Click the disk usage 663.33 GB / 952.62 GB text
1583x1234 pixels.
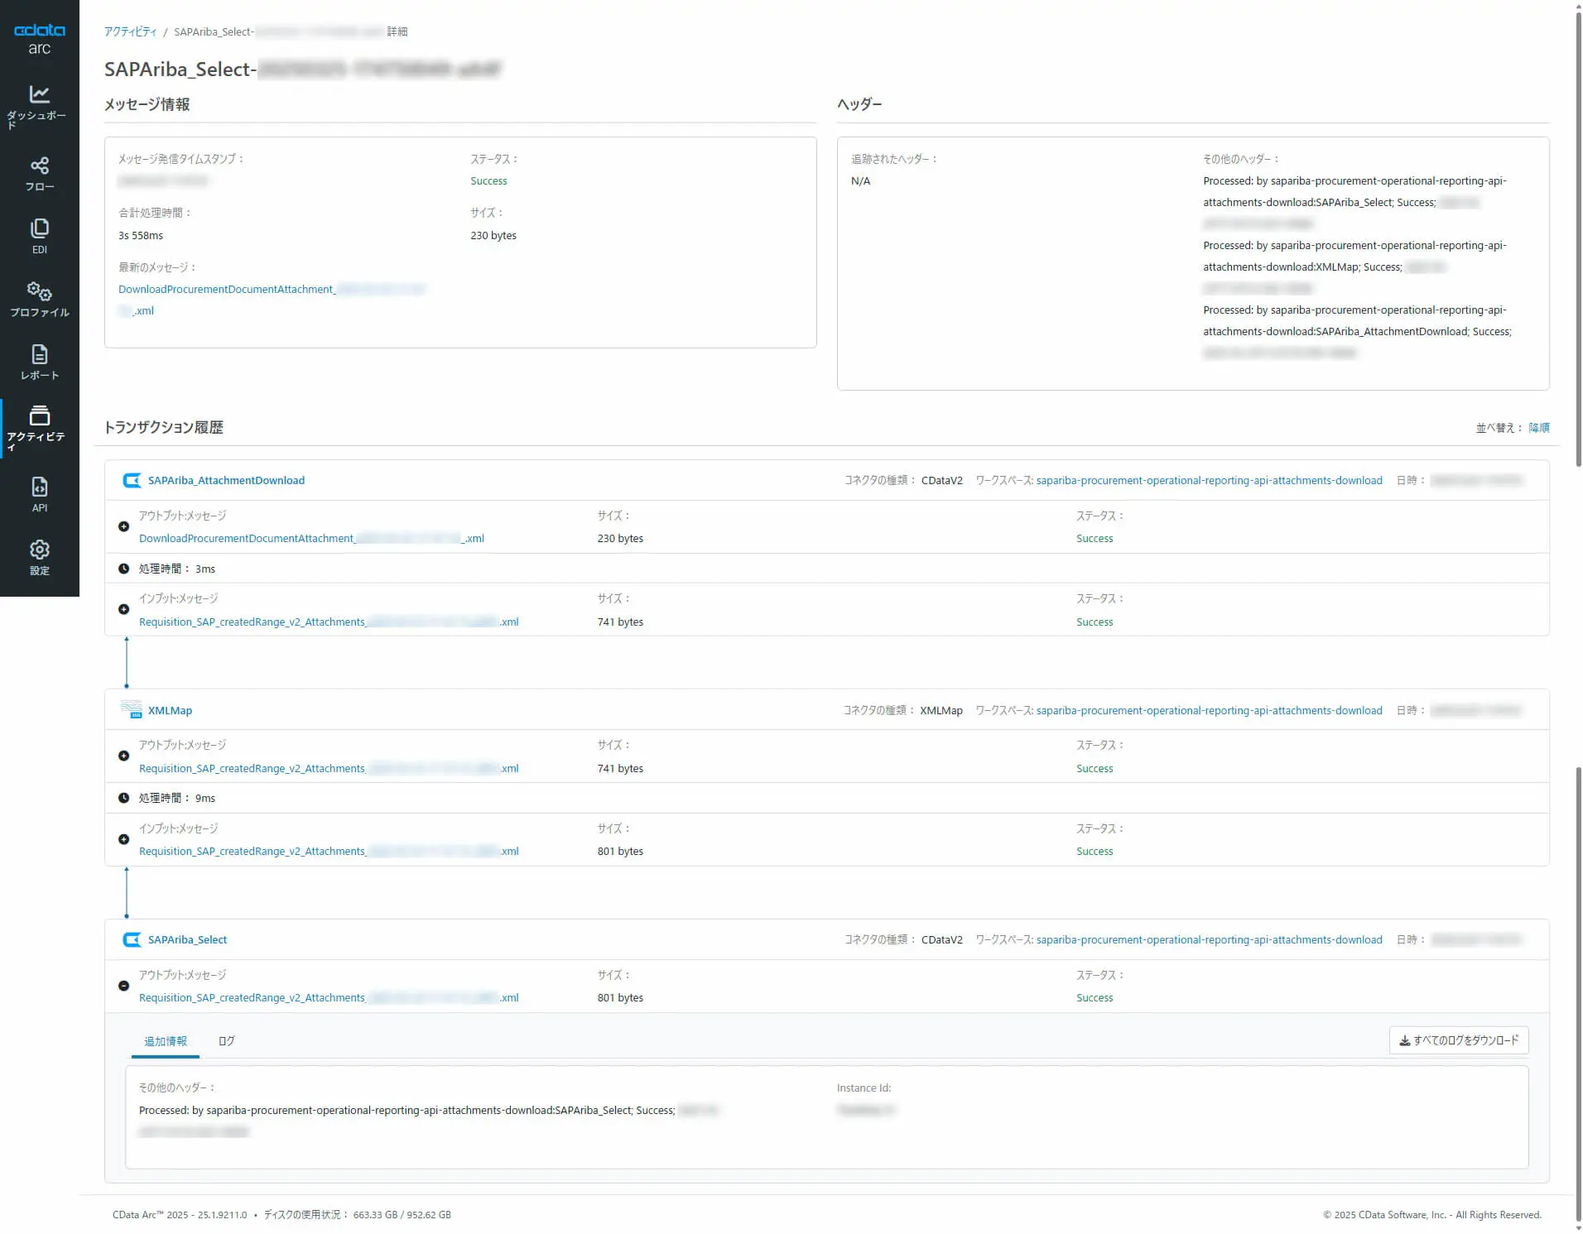[x=402, y=1215]
